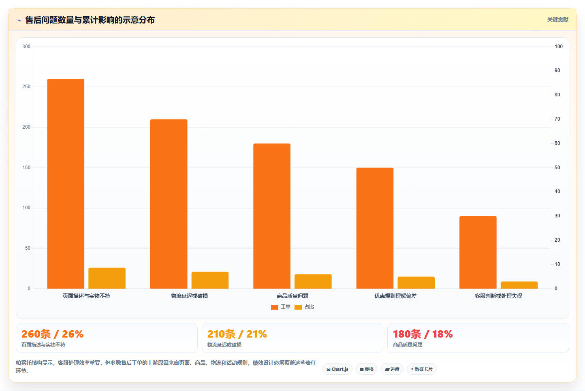Toggle the 占比 legend item
The image size is (585, 391).
click(304, 307)
